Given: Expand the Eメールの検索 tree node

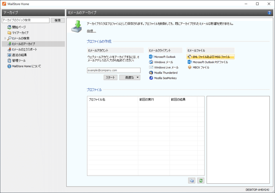Looking at the screenshot, I should pyautogui.click(x=5, y=38).
